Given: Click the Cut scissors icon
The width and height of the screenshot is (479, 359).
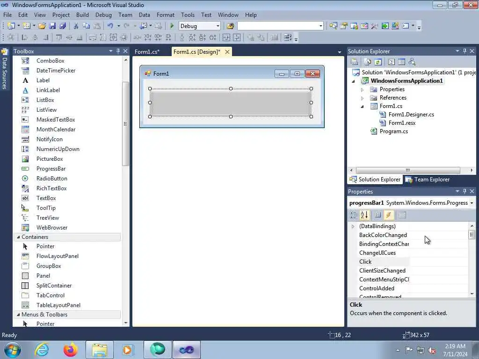Looking at the screenshot, I should pyautogui.click(x=76, y=26).
